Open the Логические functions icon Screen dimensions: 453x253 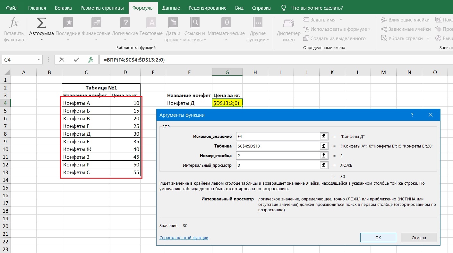(x=125, y=23)
